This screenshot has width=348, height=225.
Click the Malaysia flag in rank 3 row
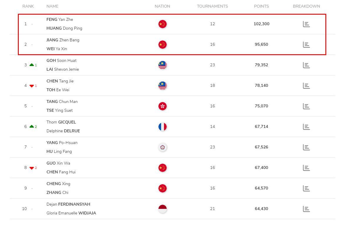pos(163,65)
